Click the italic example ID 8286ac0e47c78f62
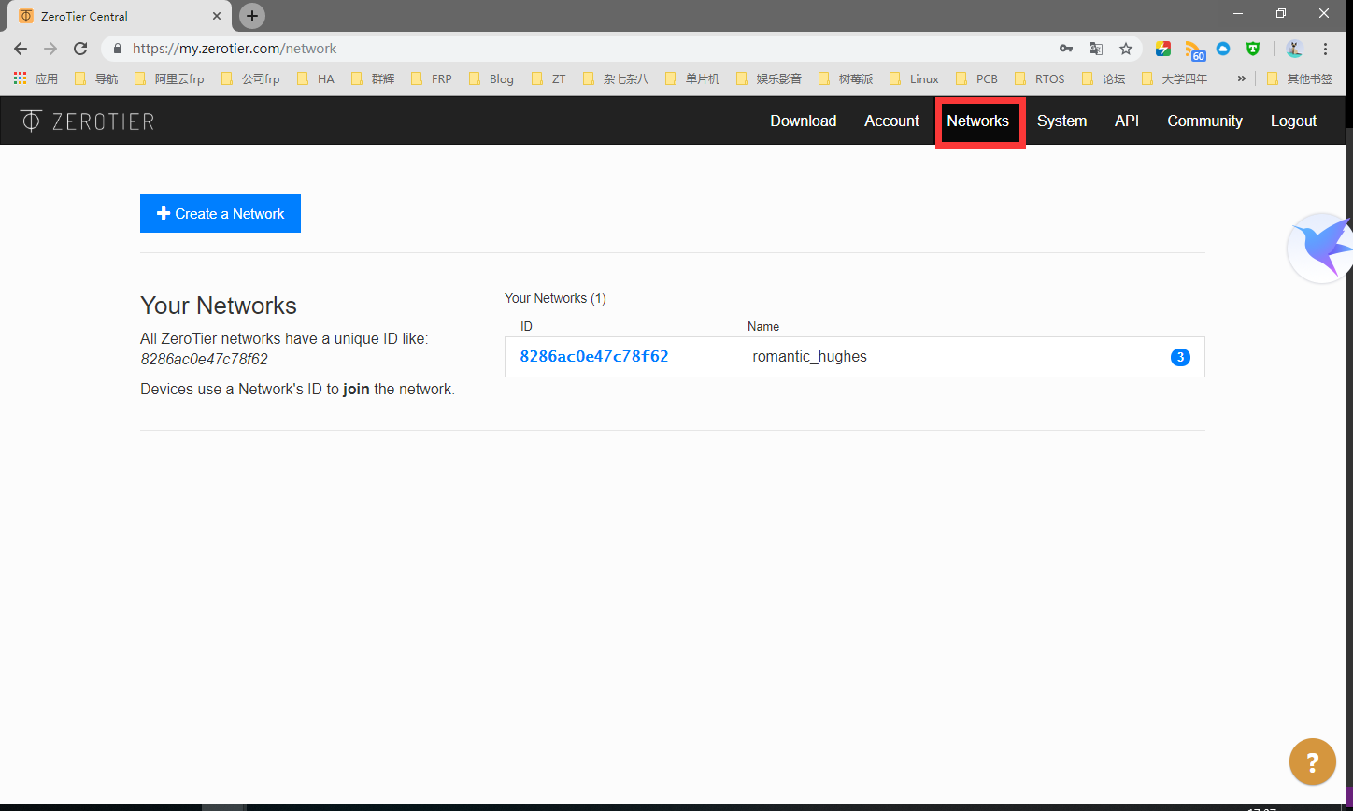 pos(204,359)
